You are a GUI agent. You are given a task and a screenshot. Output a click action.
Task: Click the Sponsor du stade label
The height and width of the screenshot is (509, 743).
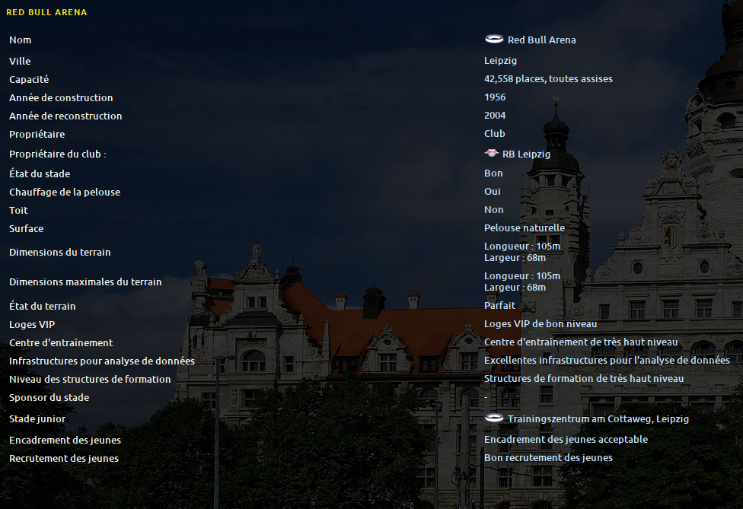coord(49,398)
